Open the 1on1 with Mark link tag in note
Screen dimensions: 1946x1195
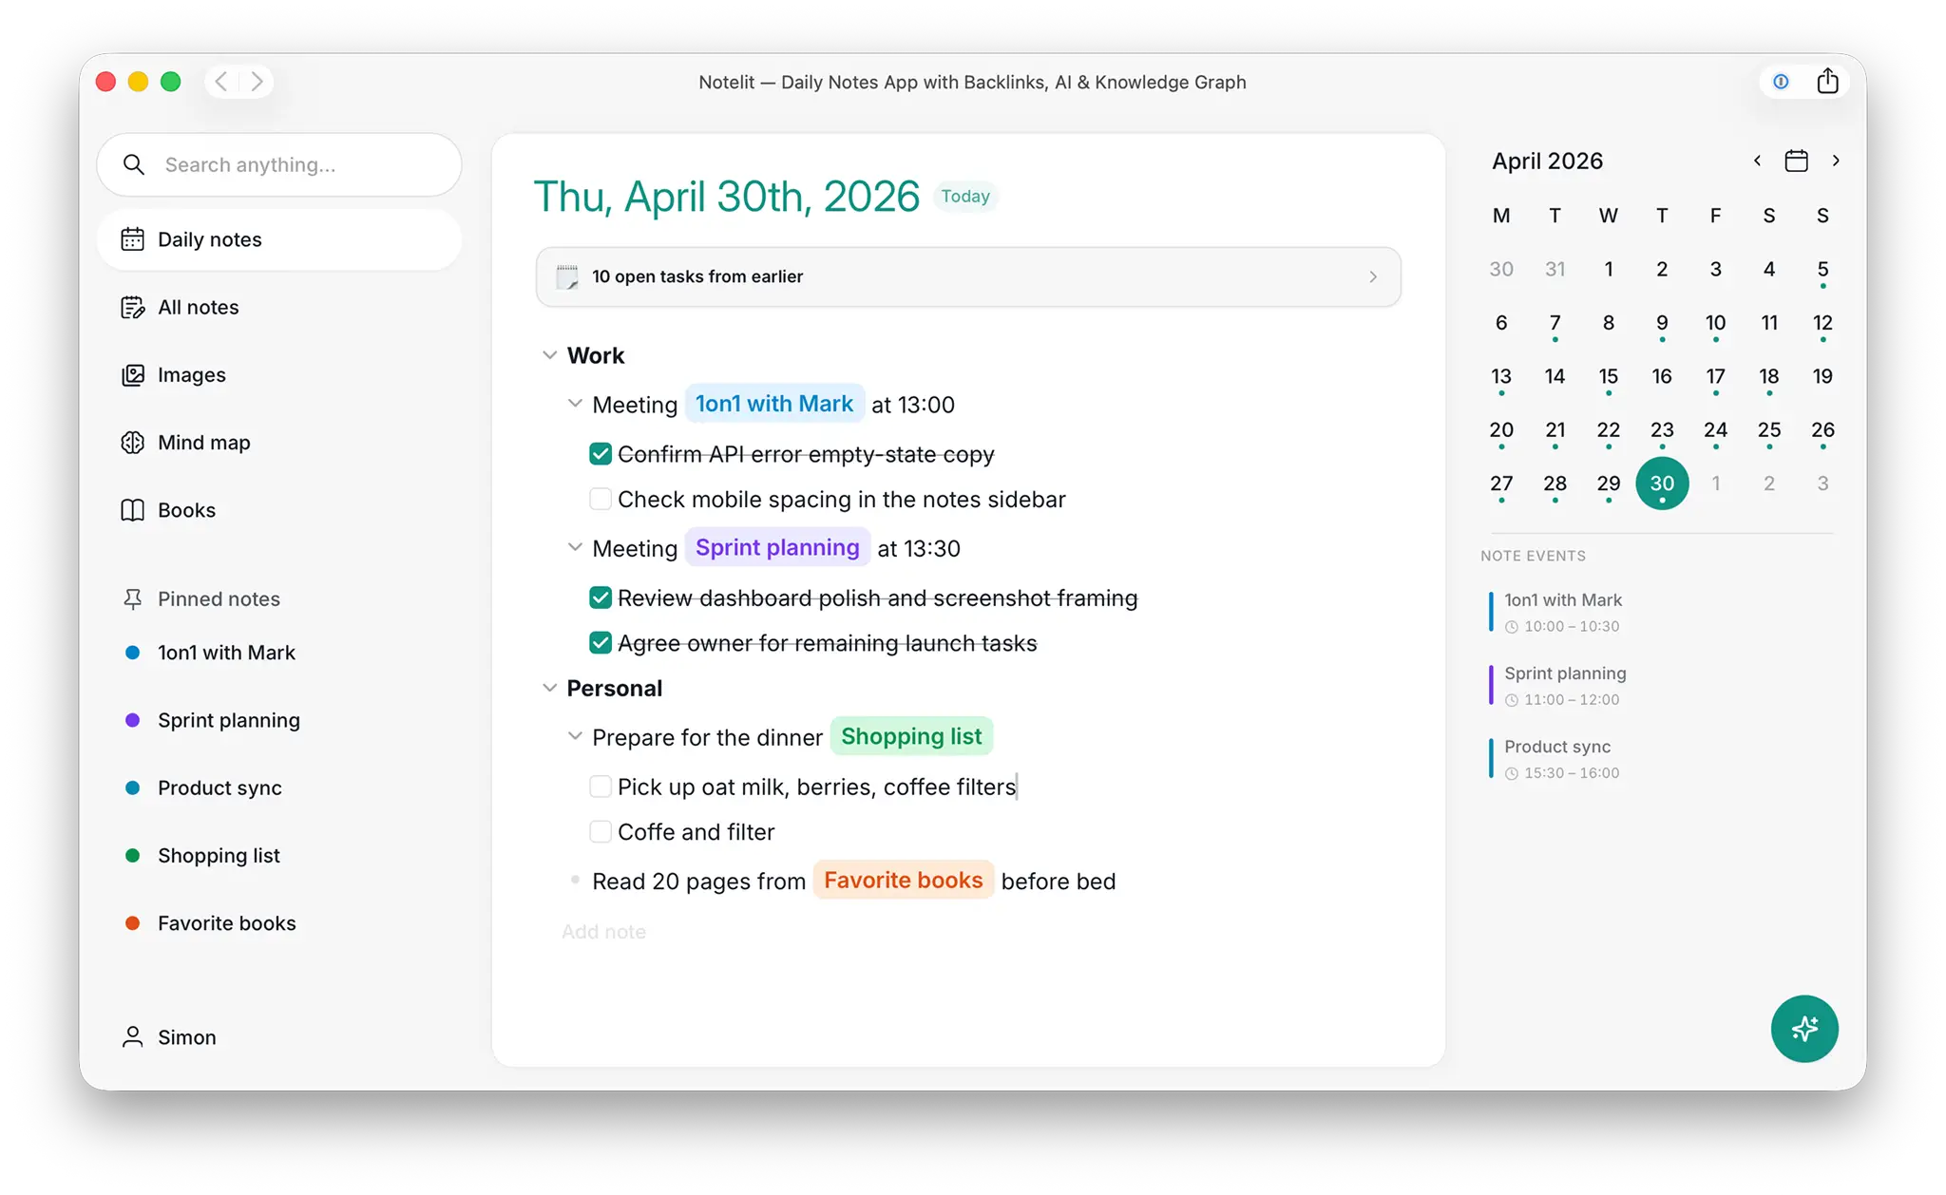pyautogui.click(x=774, y=404)
